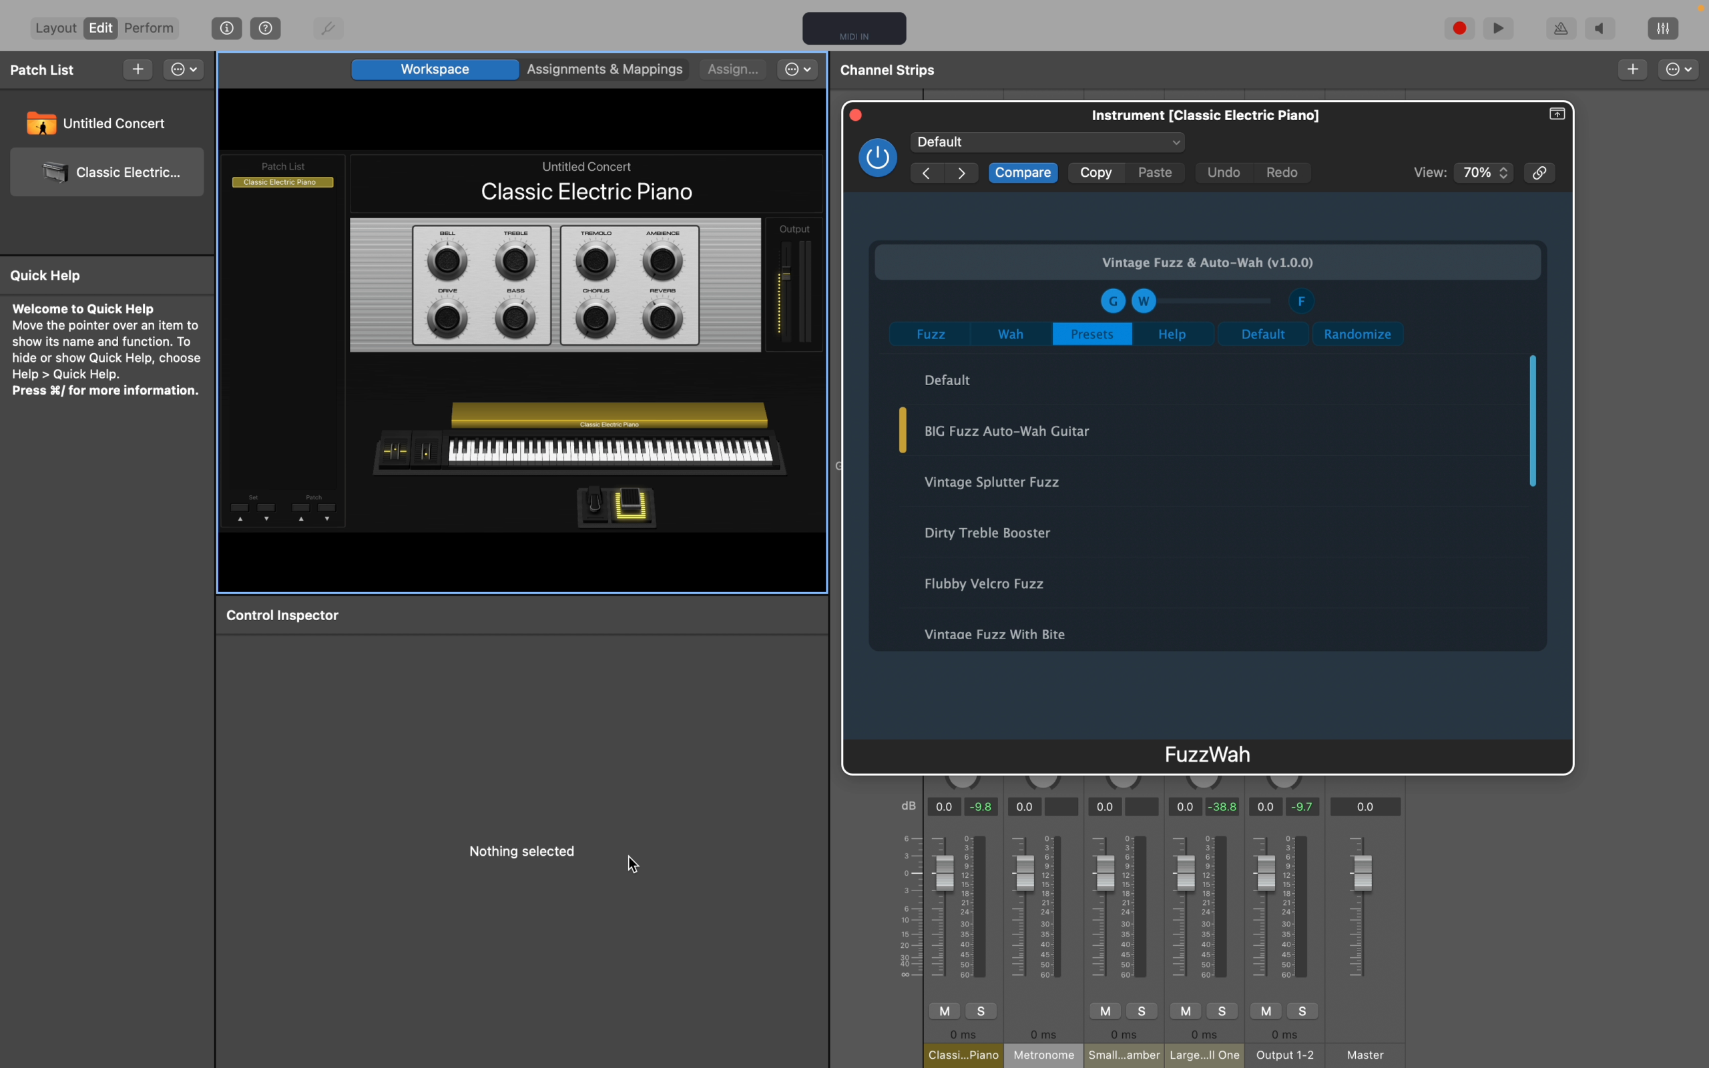Click the plugin window expand icon
This screenshot has width=1709, height=1068.
click(1557, 114)
